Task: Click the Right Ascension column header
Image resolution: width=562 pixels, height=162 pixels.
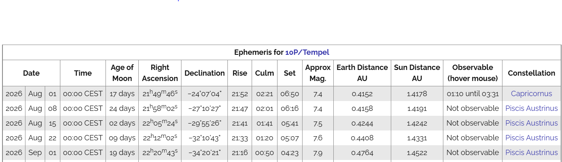Action: point(160,73)
